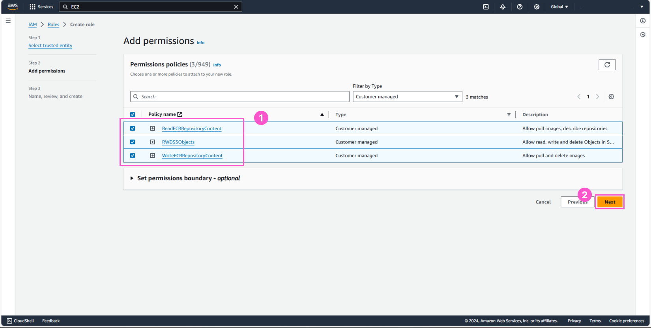Screen dimensions: 651x328
Task: Click 'Allow pull and delete images' description
Action: 554,156
